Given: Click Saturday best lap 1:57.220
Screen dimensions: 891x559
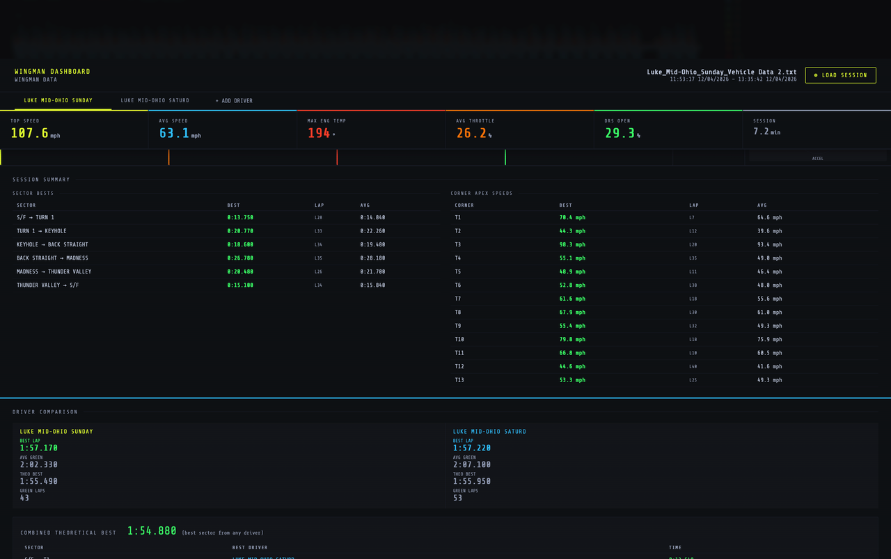Looking at the screenshot, I should (x=472, y=448).
